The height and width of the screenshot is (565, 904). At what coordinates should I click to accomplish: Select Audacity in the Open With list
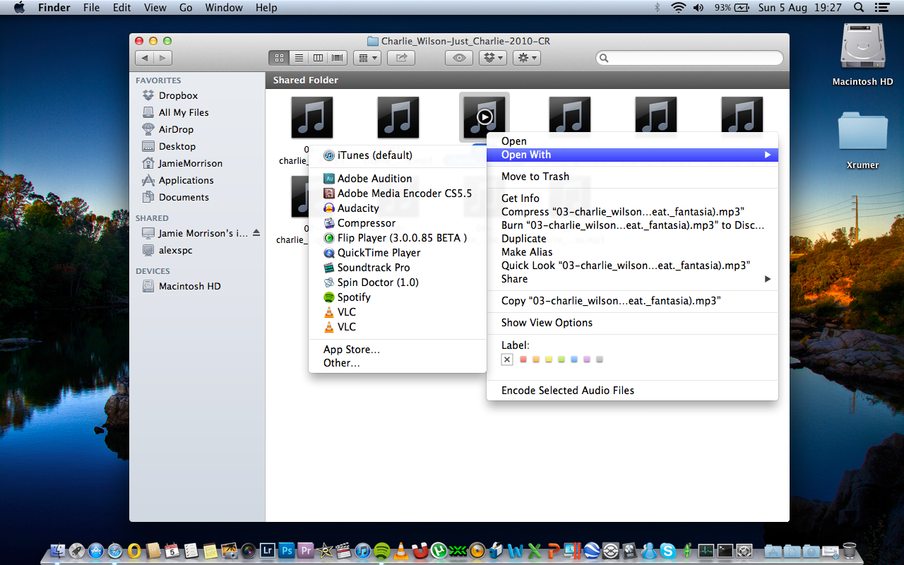point(397,208)
